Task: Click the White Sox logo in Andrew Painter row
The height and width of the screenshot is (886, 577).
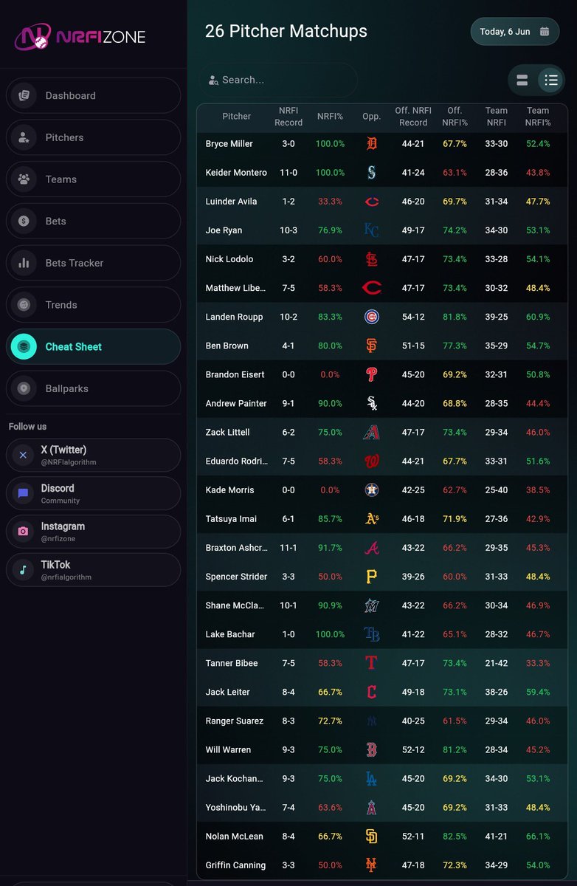Action: coord(371,403)
